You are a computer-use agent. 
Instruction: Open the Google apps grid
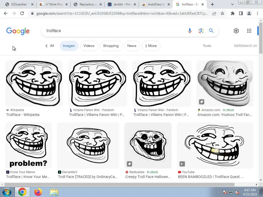click(x=249, y=31)
